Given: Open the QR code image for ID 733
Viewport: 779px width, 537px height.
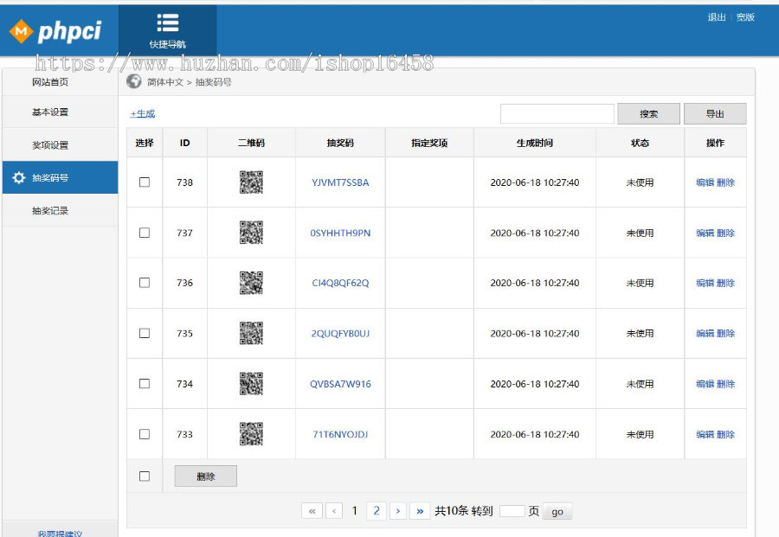Looking at the screenshot, I should (249, 434).
